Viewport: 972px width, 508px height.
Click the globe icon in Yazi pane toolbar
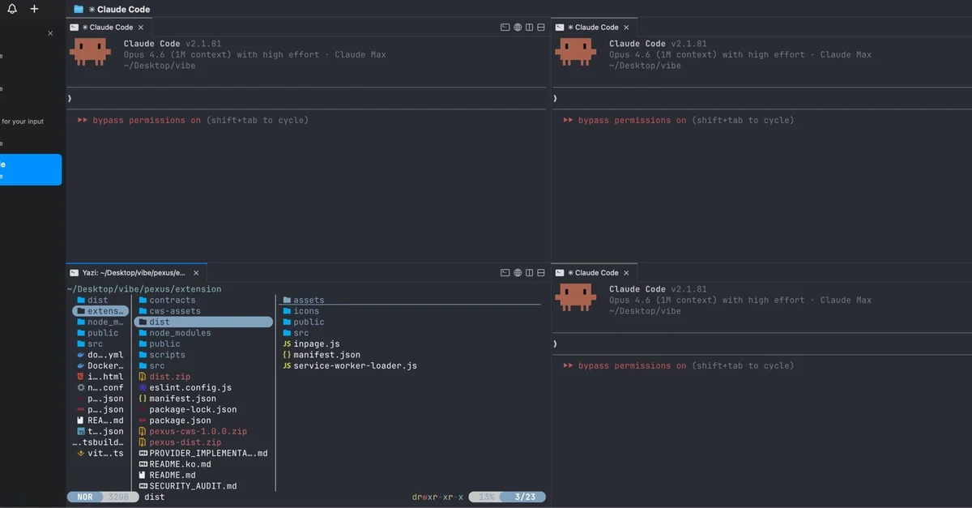[517, 273]
